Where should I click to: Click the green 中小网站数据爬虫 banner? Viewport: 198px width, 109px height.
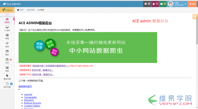tap(88, 47)
